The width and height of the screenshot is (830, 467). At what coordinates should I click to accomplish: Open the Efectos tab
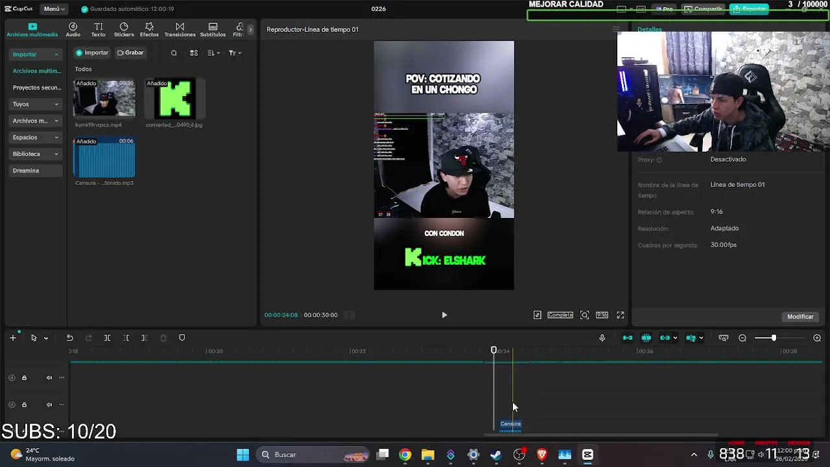point(149,30)
